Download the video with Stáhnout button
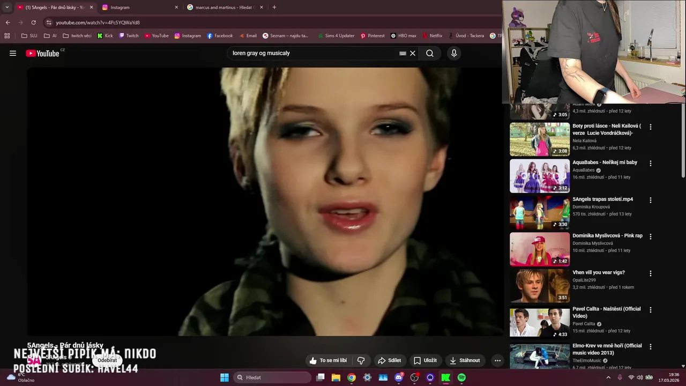Image resolution: width=686 pixels, height=386 pixels. [465, 360]
